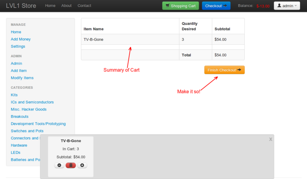Click the plus icon to increase TV-B-Gone quantity

click(83, 165)
